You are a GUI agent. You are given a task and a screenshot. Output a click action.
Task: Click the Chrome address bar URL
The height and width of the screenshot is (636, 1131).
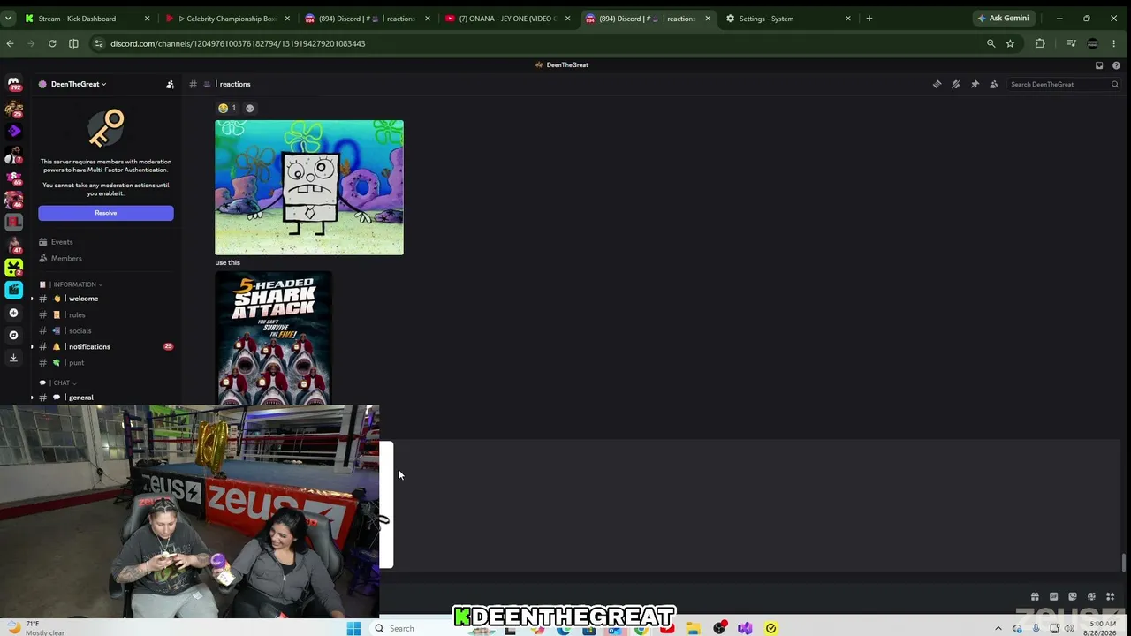238,43
